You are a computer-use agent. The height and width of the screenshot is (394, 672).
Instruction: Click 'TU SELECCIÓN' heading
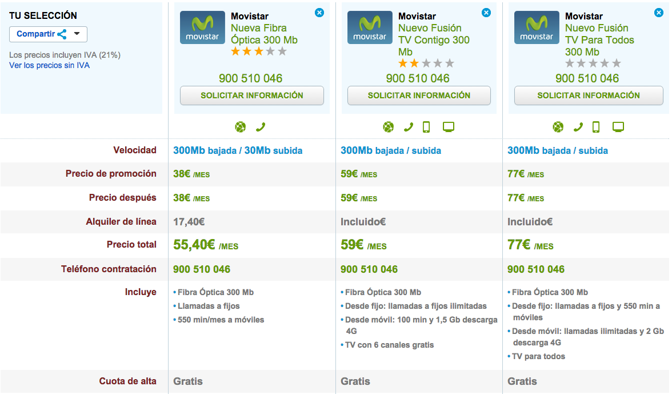43,16
